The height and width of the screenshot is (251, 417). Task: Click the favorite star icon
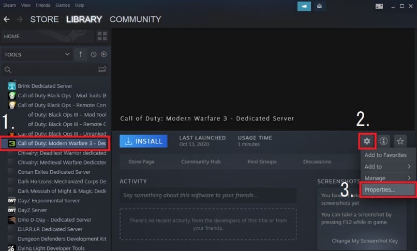(400, 141)
